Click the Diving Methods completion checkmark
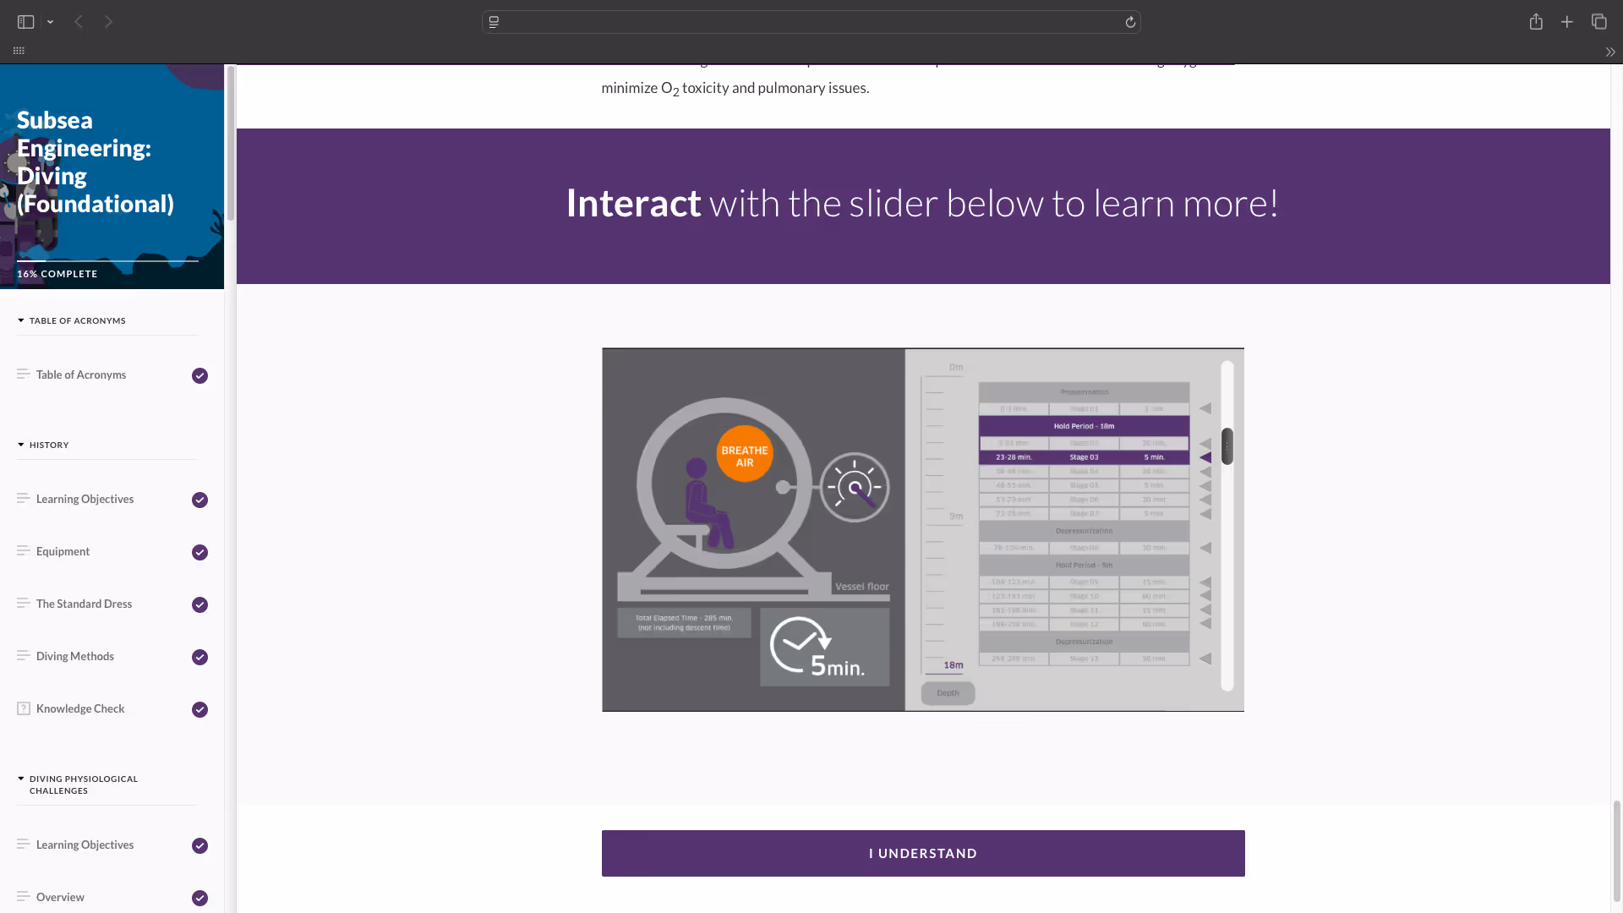Viewport: 1623px width, 913px height. coord(199,657)
